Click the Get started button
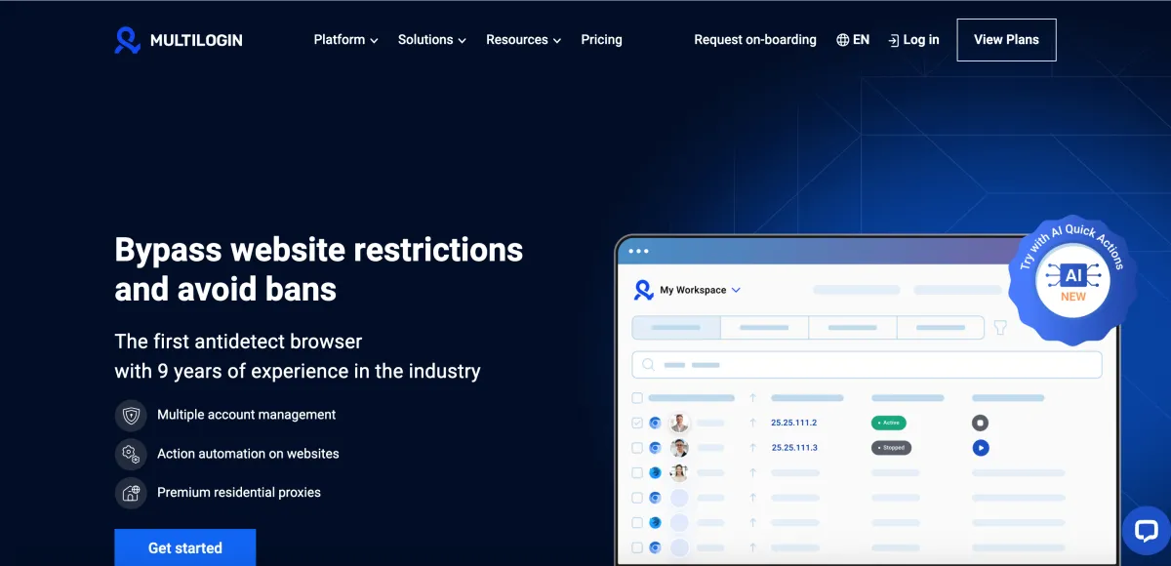The height and width of the screenshot is (566, 1171). pos(185,547)
